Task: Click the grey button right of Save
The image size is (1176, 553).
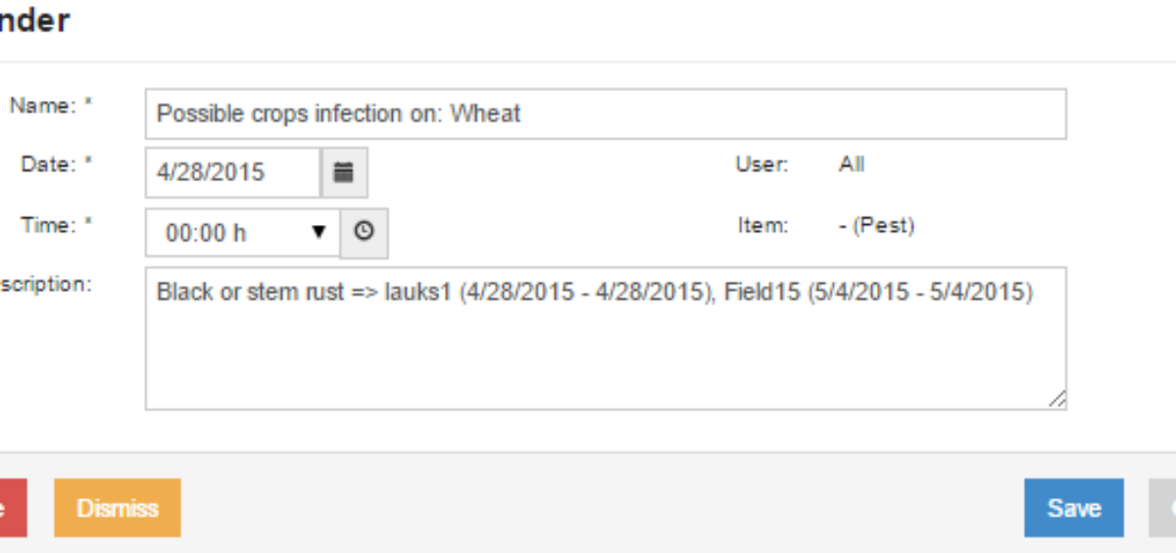Action: [x=1162, y=508]
